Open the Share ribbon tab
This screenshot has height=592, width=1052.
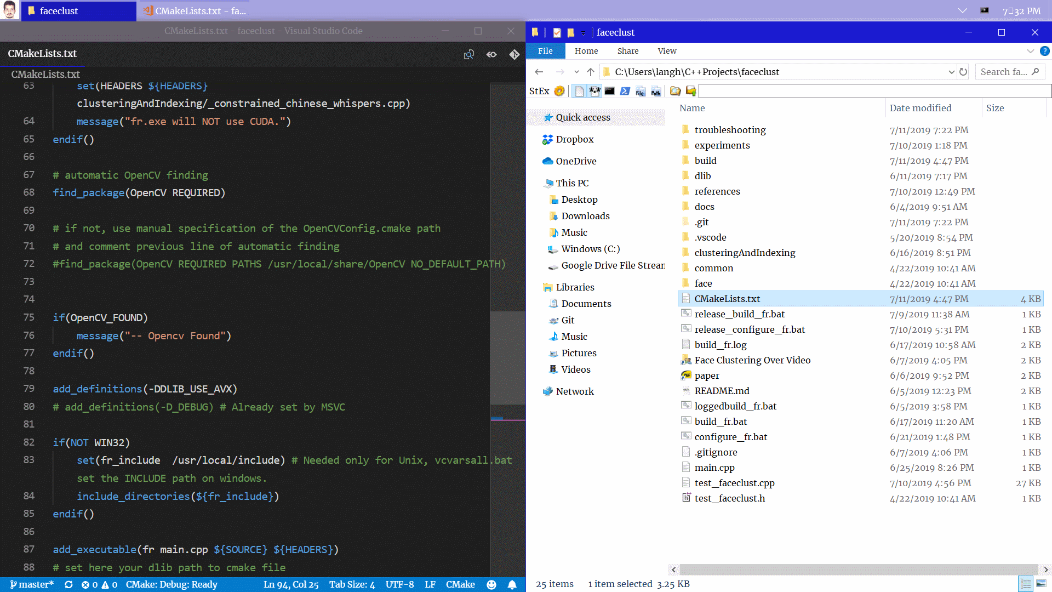click(628, 51)
